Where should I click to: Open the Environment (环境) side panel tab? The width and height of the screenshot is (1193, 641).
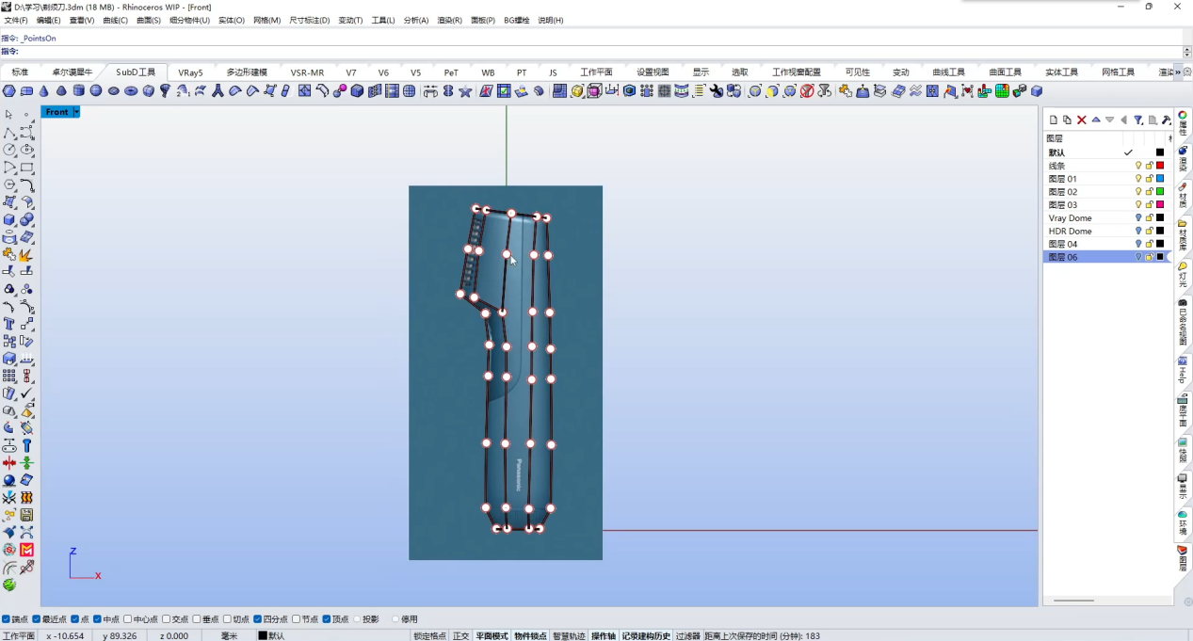1183,524
